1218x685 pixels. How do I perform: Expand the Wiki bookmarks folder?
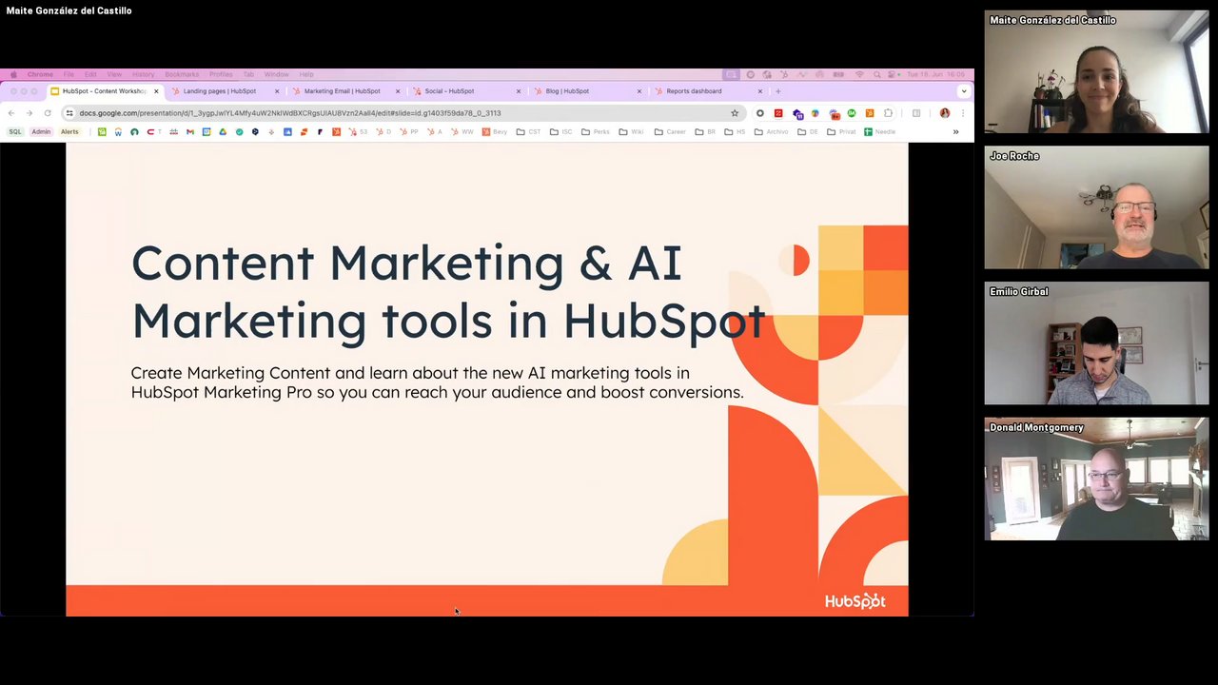(x=630, y=131)
